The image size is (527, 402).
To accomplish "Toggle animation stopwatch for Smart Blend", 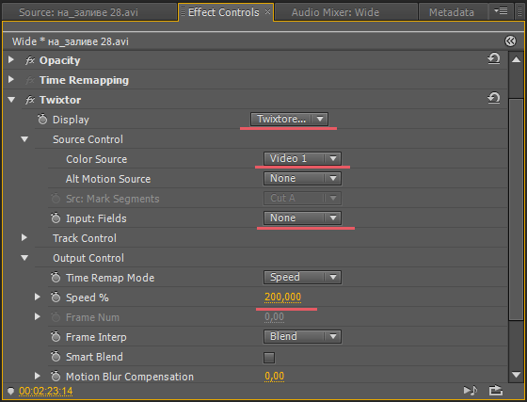I will [x=56, y=357].
